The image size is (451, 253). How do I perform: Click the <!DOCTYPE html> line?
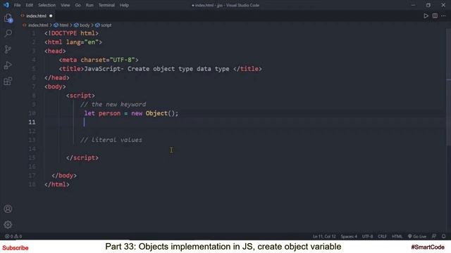pyautogui.click(x=72, y=33)
